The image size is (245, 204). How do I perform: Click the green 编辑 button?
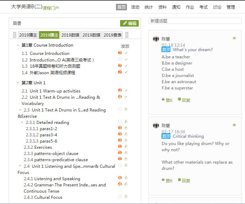[x=129, y=23]
